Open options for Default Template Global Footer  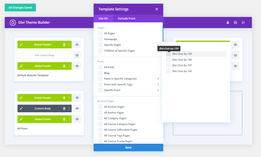(x=69, y=66)
